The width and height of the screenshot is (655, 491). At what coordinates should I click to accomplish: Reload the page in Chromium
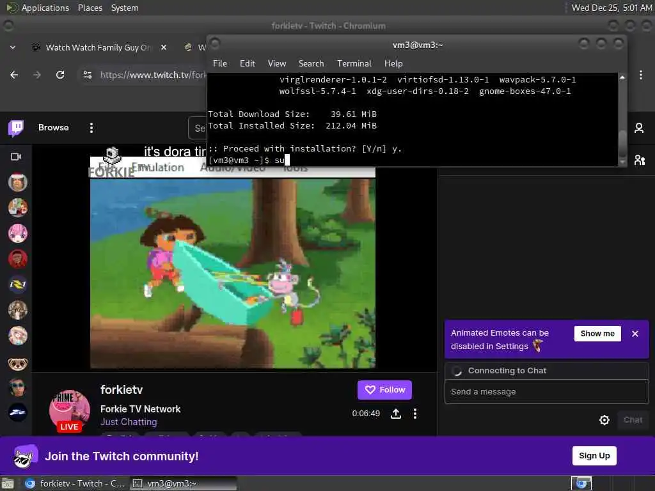60,75
